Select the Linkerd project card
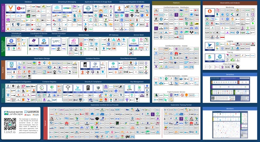Viewport: 260px width, 142px height. click(134, 42)
